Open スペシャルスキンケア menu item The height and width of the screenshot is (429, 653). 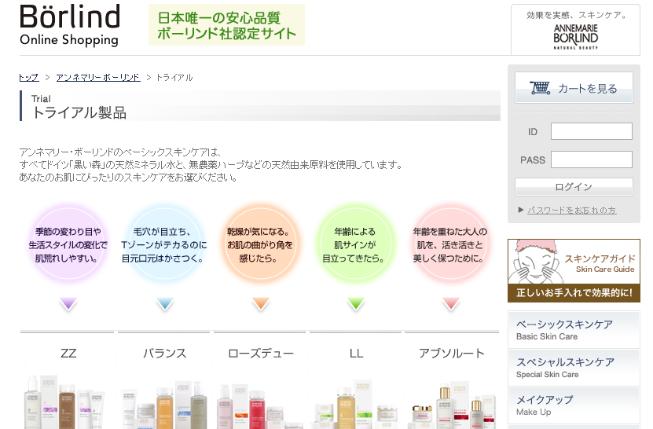click(x=574, y=368)
